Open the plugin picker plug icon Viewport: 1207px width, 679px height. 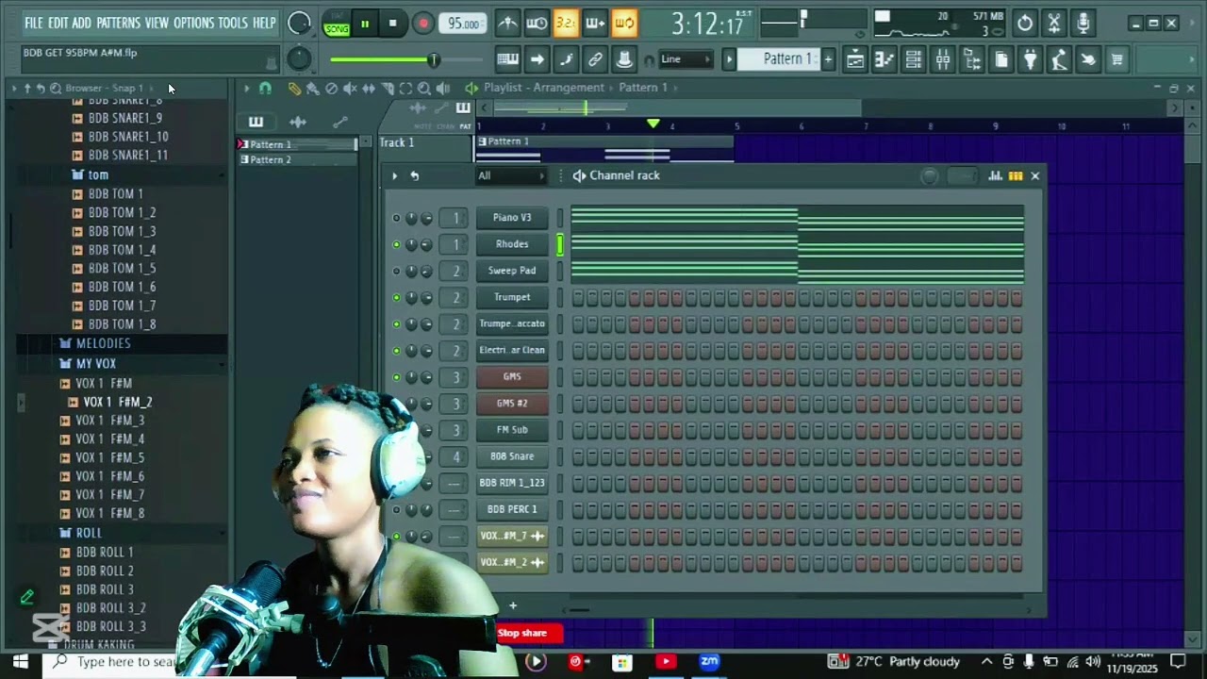pyautogui.click(x=1031, y=59)
